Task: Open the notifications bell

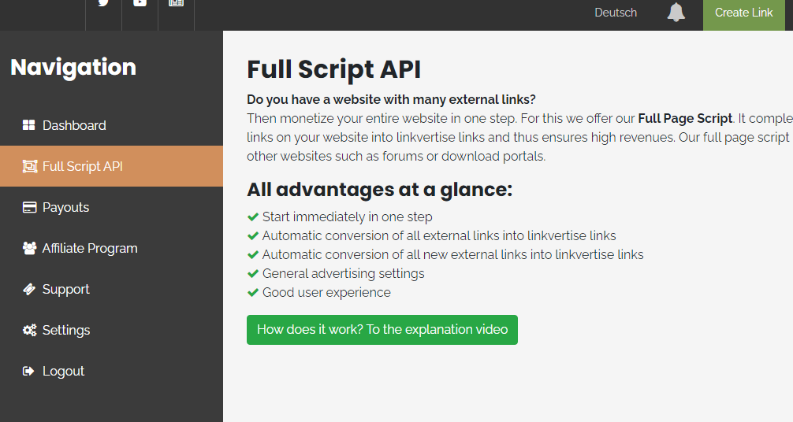Action: tap(676, 13)
